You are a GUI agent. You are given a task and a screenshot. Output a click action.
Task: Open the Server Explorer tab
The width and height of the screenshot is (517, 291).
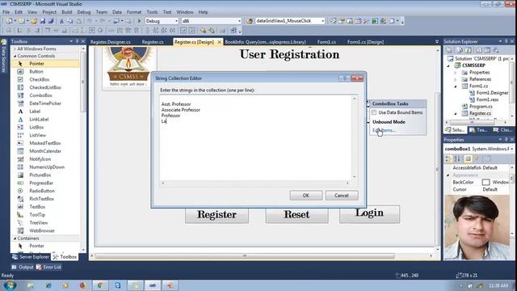click(x=31, y=257)
